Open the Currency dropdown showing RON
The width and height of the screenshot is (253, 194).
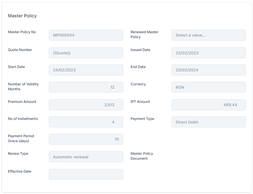[209, 87]
